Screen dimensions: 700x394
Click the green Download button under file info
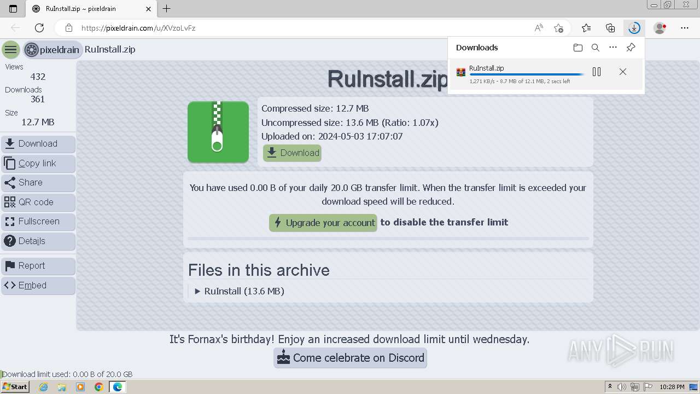(292, 153)
